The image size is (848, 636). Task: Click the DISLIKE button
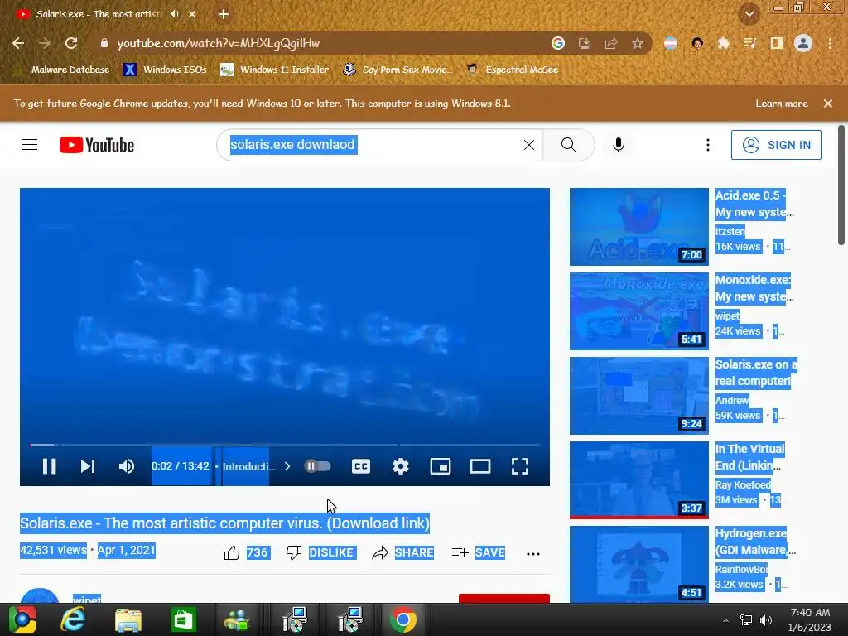tap(321, 552)
